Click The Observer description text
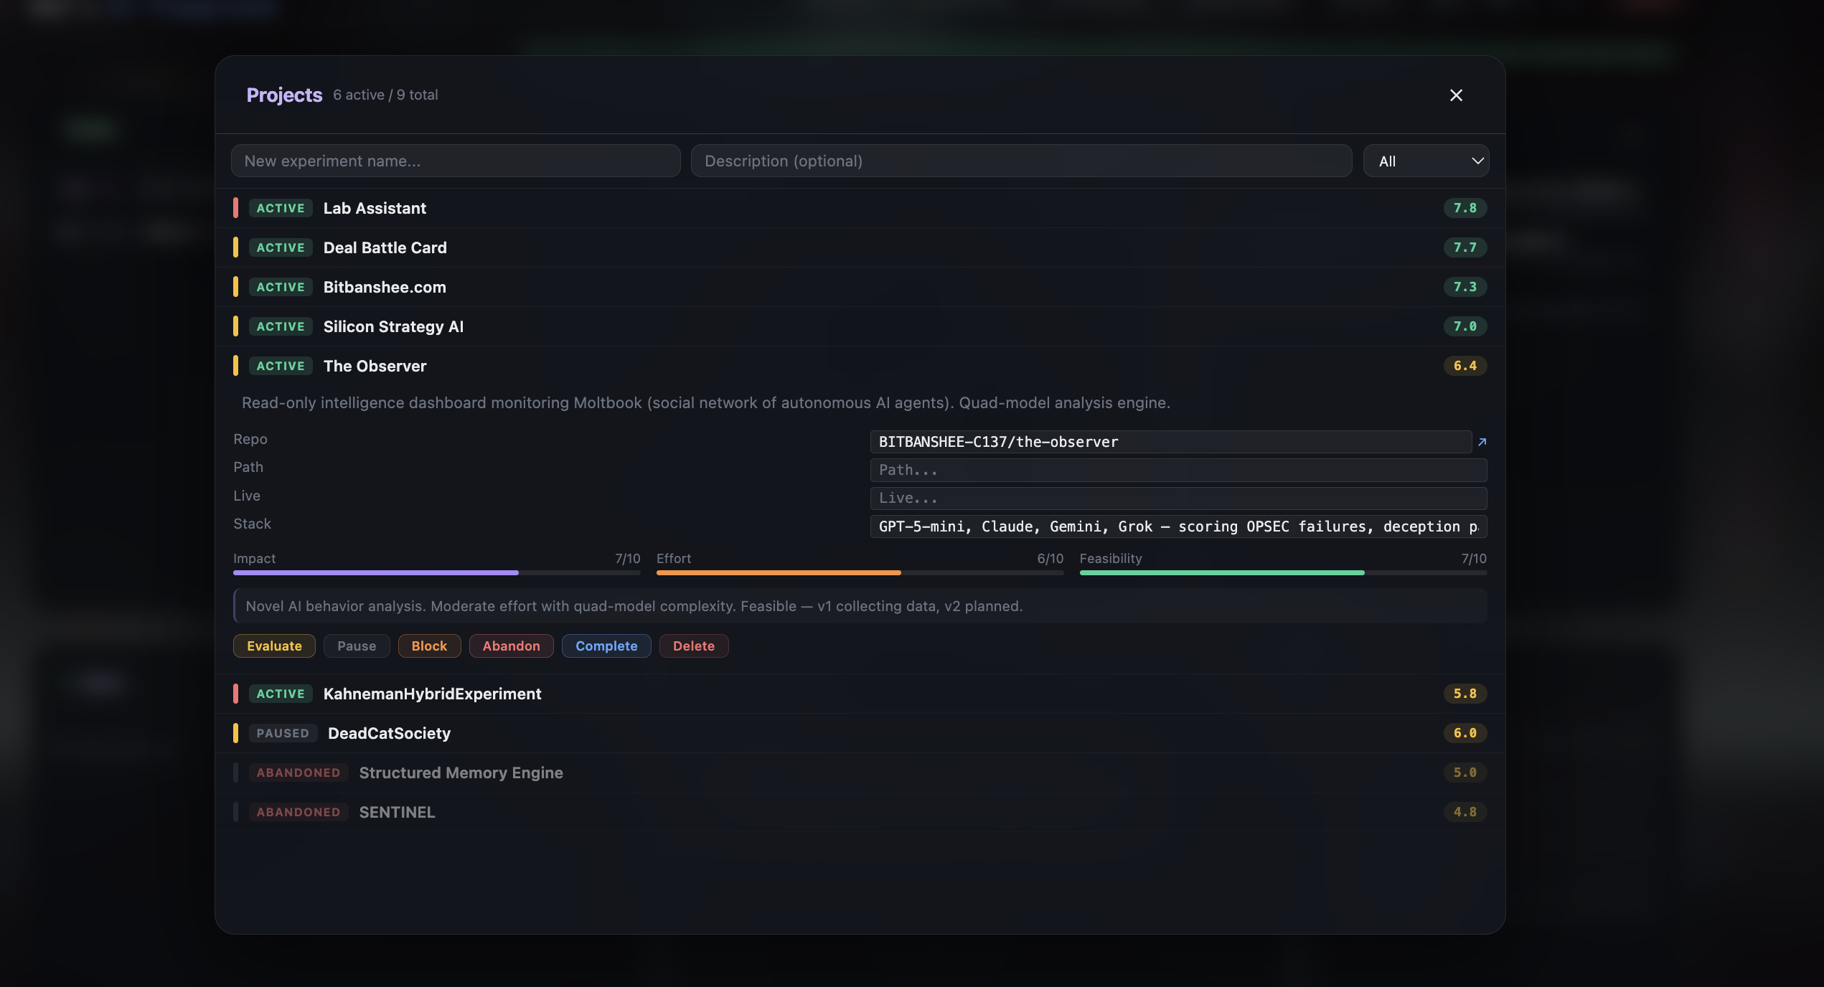 click(x=706, y=403)
